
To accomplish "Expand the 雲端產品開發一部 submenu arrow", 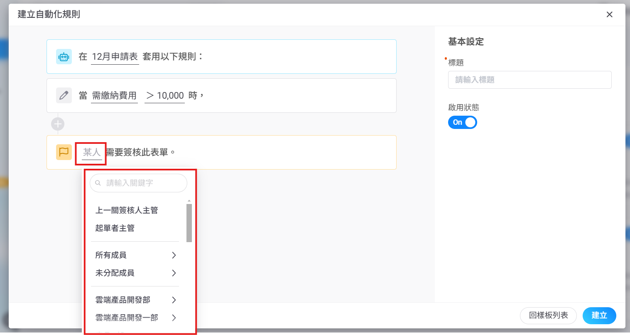I will [x=174, y=318].
